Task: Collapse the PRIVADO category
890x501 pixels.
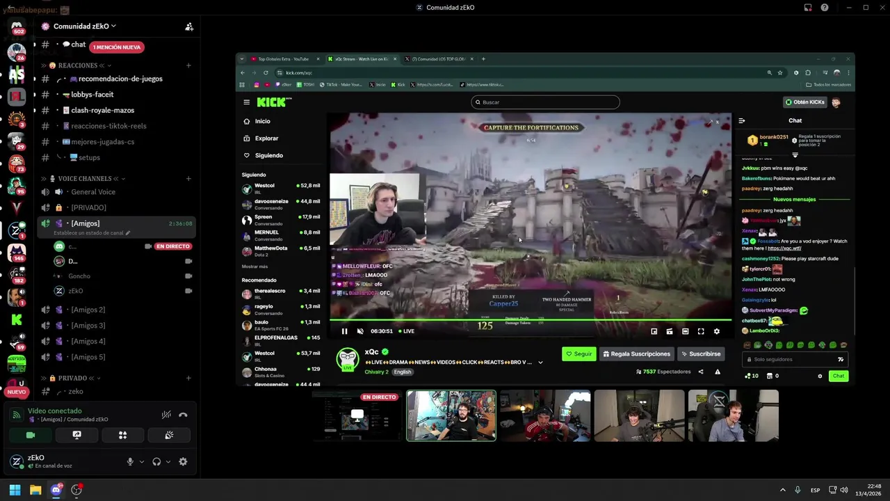Action: click(x=71, y=379)
